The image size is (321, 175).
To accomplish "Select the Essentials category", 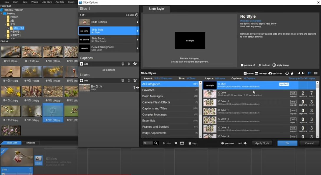I will coord(170,121).
